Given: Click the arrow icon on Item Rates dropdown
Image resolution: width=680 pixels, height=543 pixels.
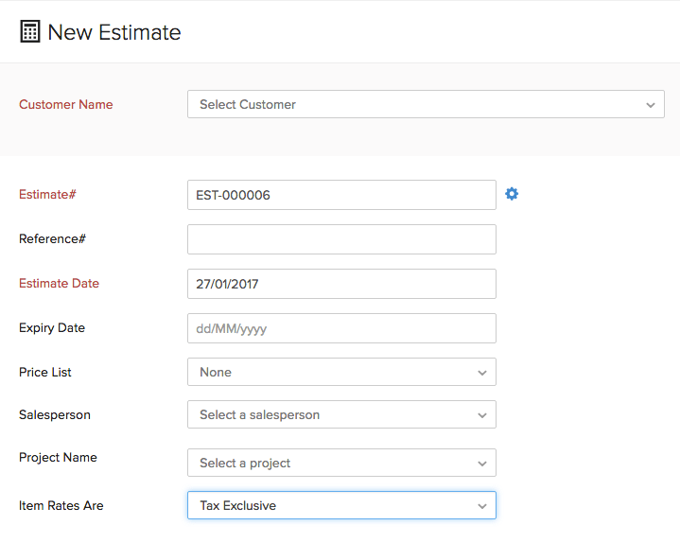Looking at the screenshot, I should pyautogui.click(x=481, y=506).
